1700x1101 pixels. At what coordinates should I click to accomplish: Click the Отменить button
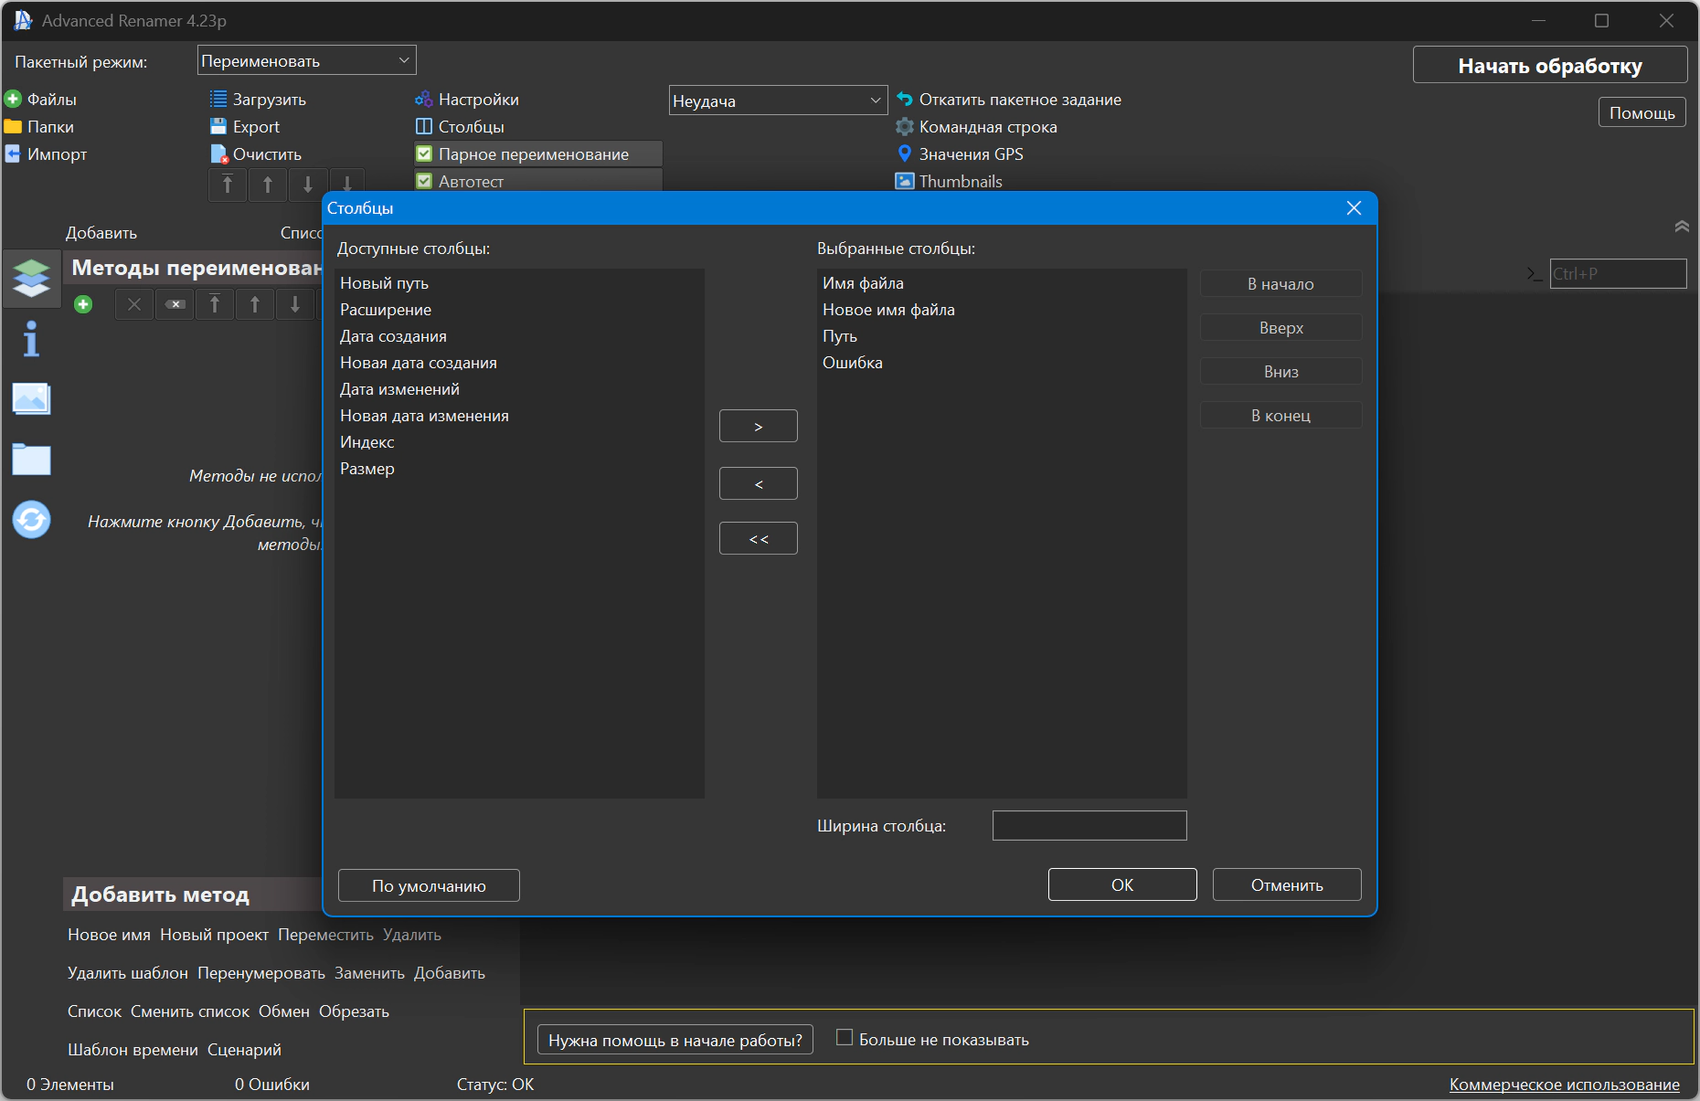[x=1287, y=884]
